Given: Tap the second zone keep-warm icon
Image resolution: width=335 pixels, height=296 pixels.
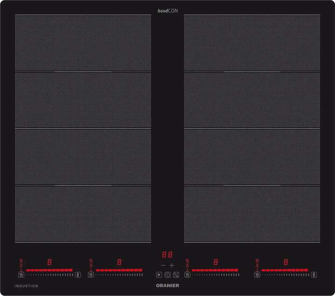Looking at the screenshot, I should click(x=91, y=275).
